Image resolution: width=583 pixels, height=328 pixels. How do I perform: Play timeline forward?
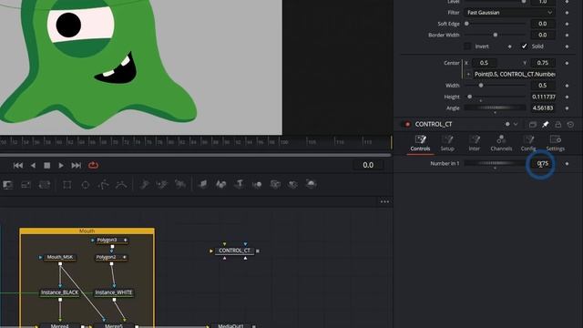pos(61,166)
